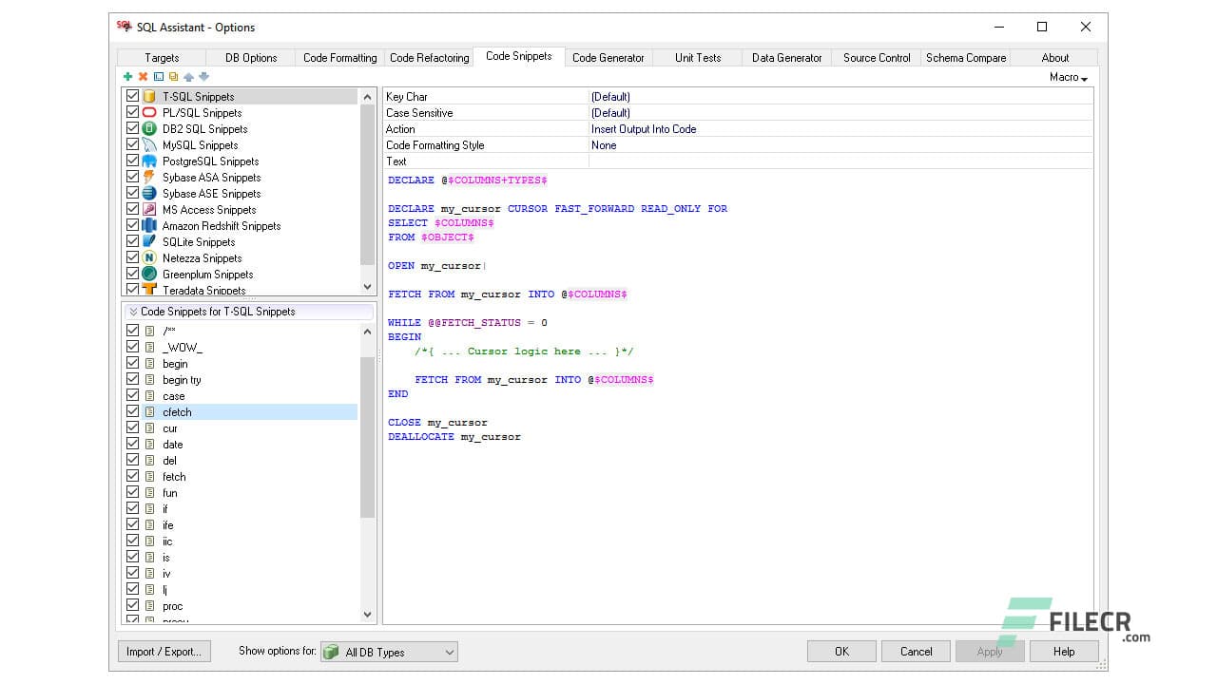
Task: Click the lower scrollbar down arrow
Action: (367, 615)
